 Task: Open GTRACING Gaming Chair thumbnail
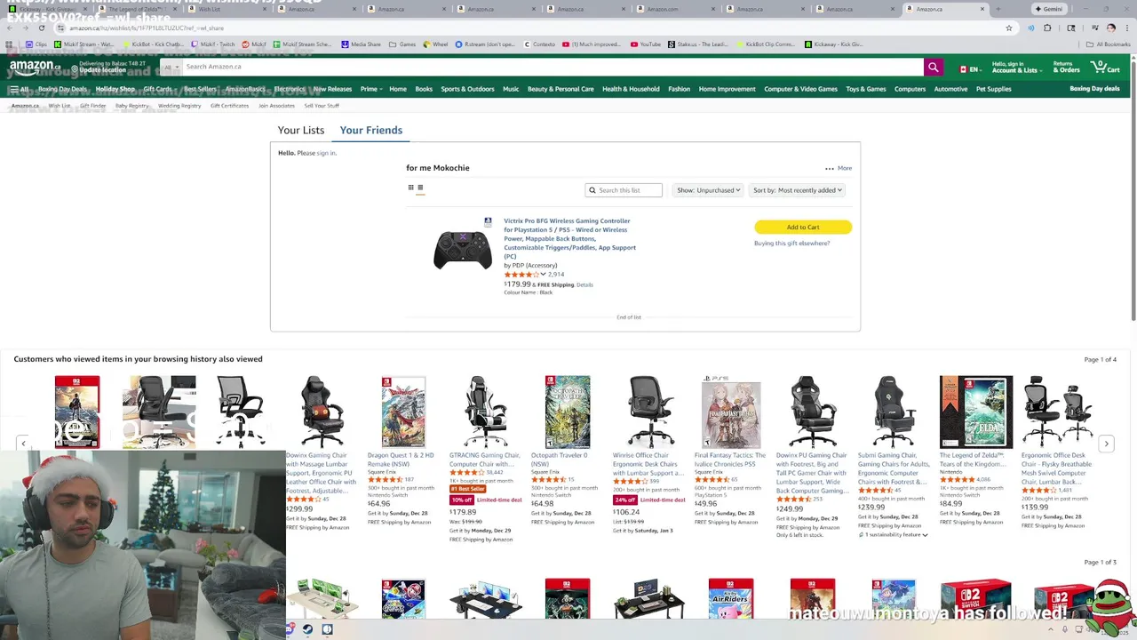pyautogui.click(x=484, y=412)
